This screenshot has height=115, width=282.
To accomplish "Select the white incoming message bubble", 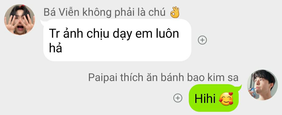I will (x=117, y=40).
